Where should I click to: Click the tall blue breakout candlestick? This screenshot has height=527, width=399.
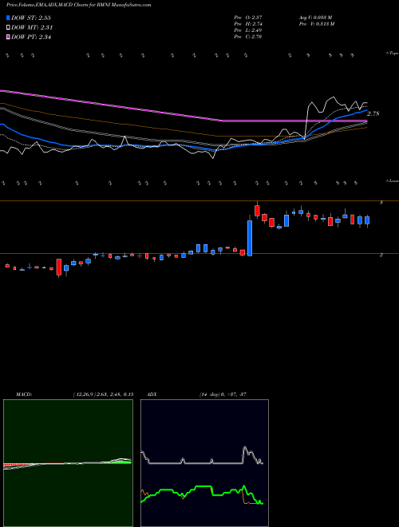coord(250,238)
